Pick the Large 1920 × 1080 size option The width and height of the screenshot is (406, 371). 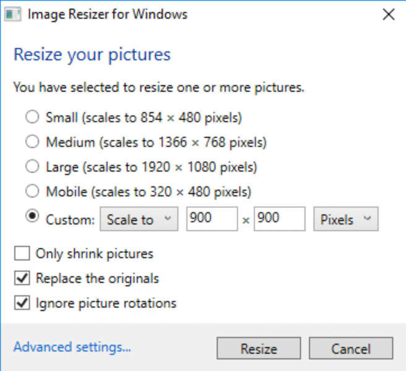[32, 166]
